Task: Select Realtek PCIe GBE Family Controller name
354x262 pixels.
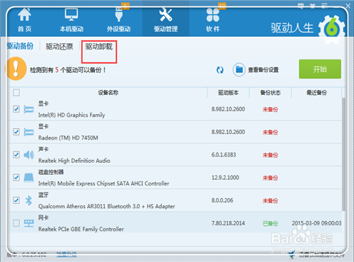Action: coord(81,229)
